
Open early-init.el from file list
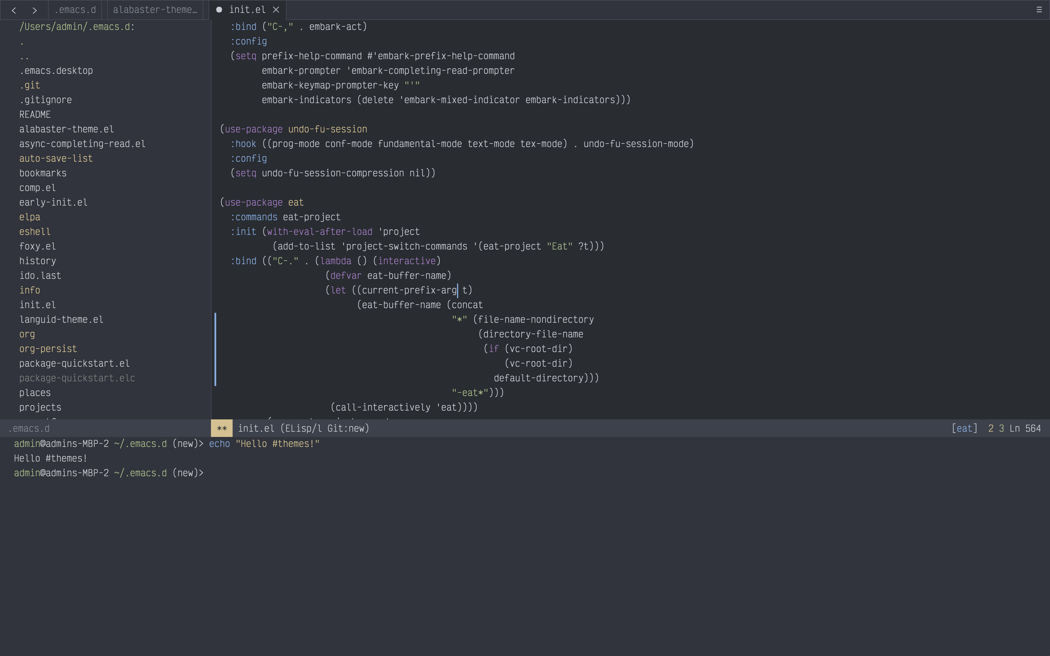pos(53,203)
